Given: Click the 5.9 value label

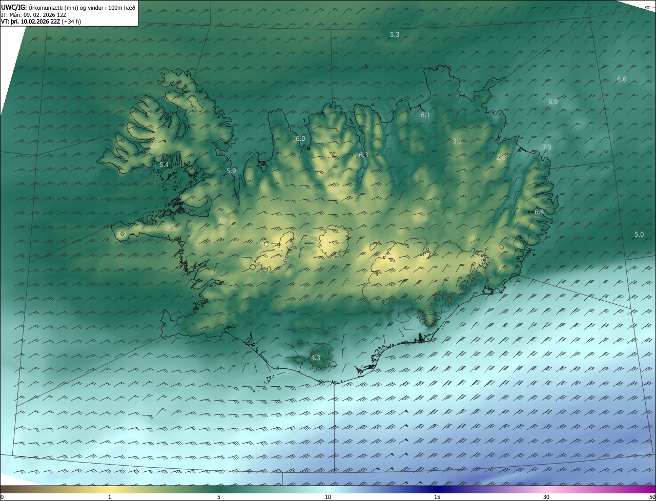Looking at the screenshot, I should 231,171.
